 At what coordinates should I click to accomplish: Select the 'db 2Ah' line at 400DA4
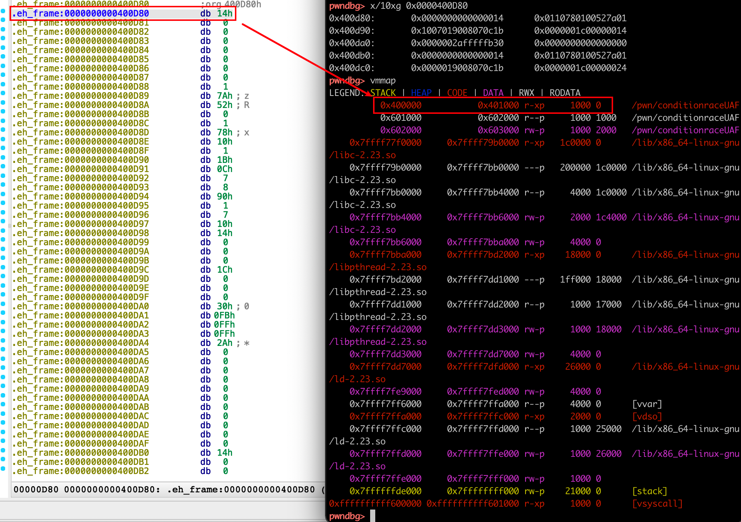(x=130, y=343)
